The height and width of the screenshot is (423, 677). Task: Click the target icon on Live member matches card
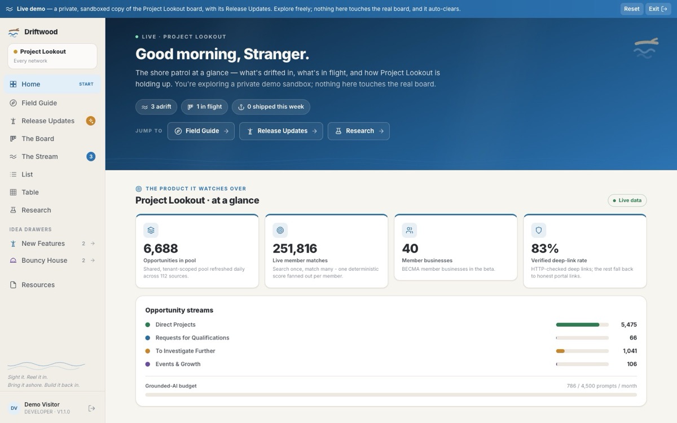click(280, 230)
